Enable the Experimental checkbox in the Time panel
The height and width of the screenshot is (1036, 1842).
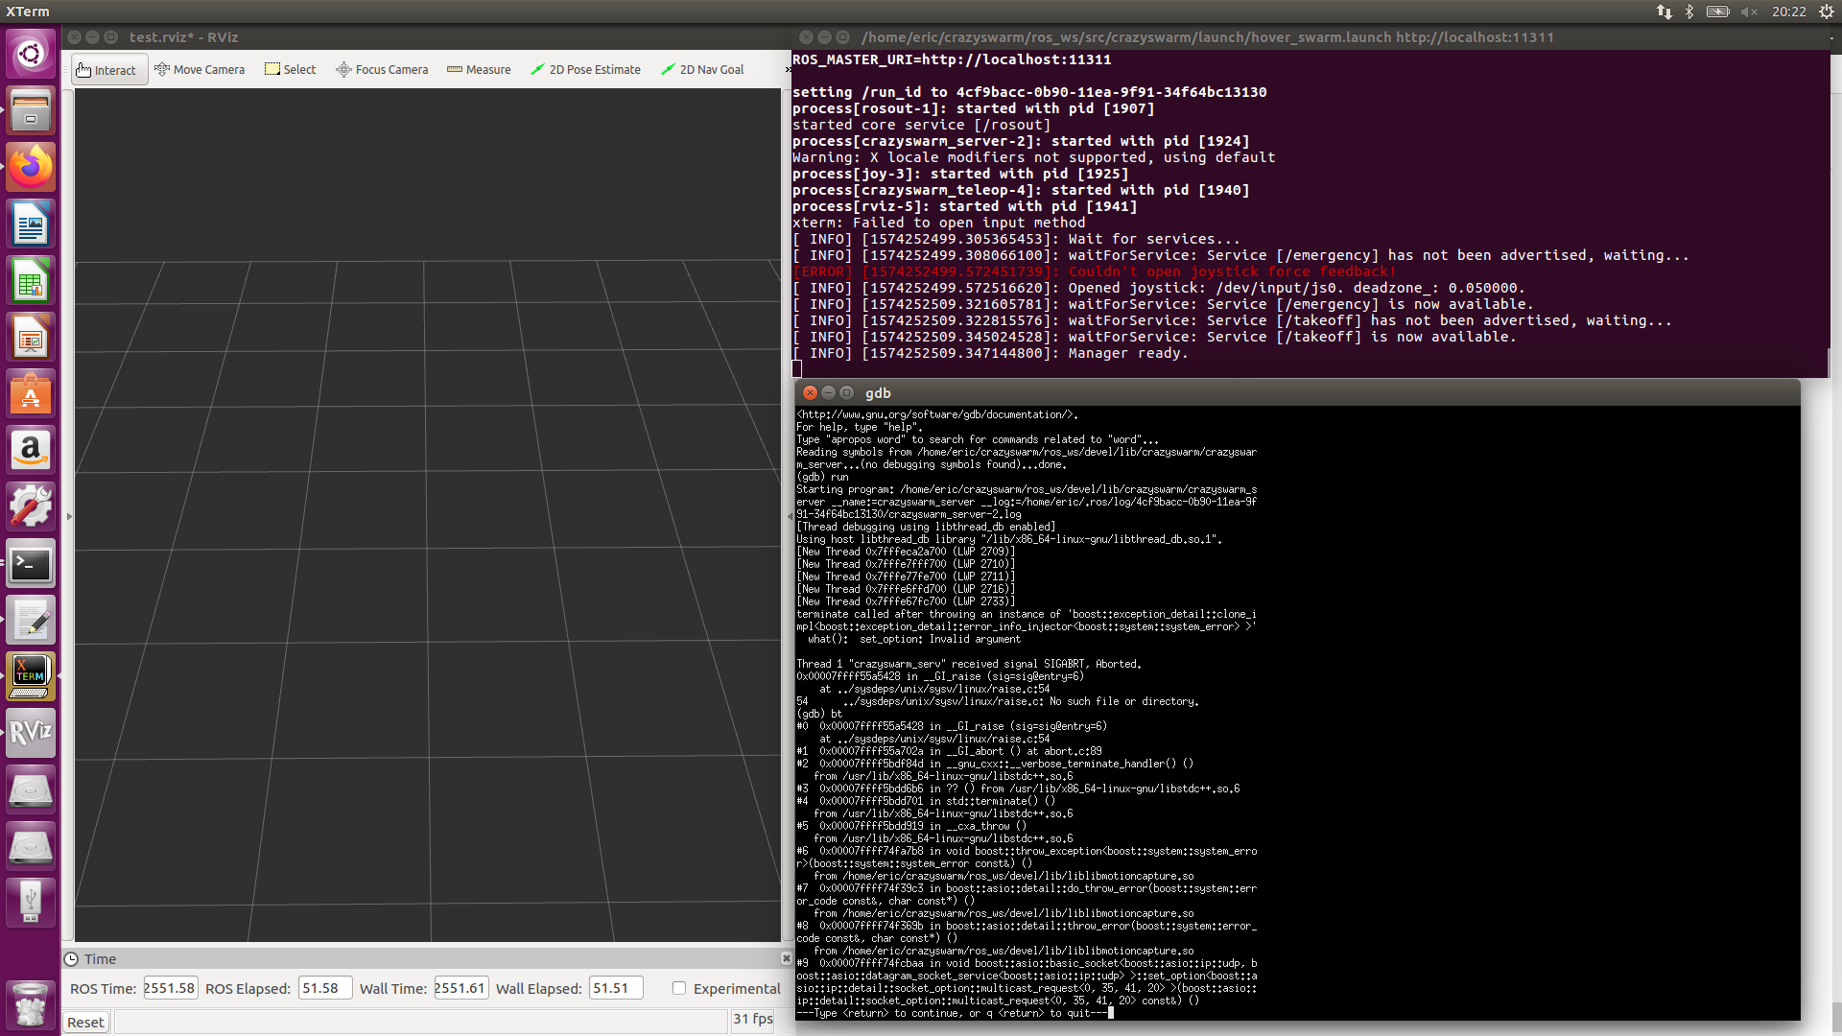coord(679,988)
